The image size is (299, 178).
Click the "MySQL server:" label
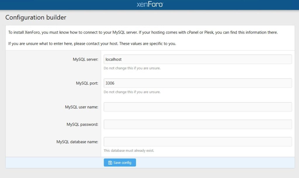point(85,59)
